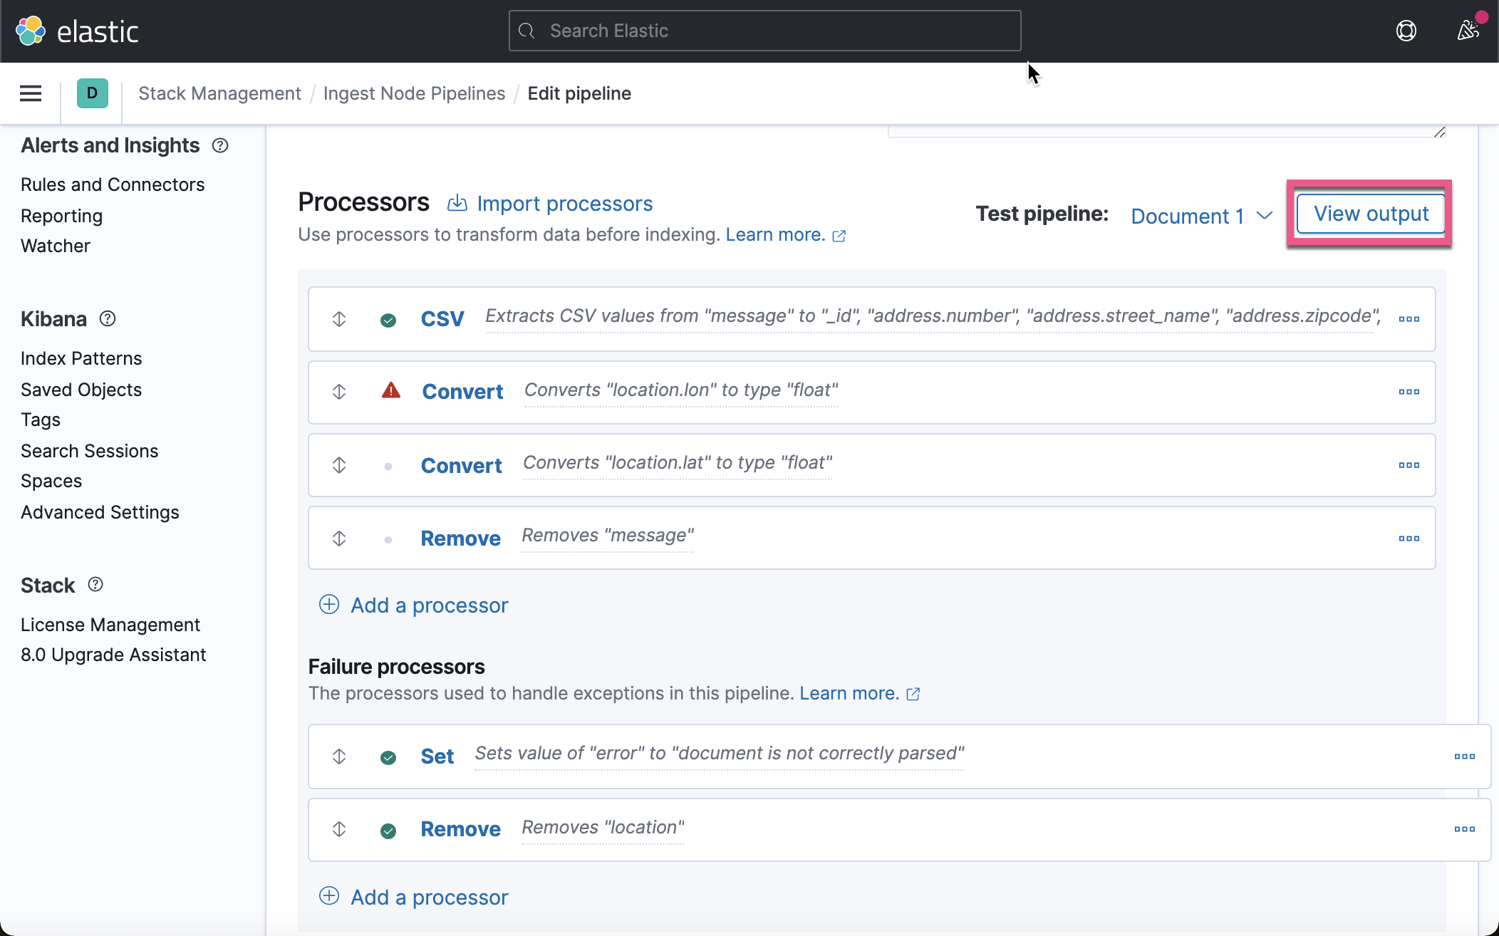Open the Kibana section help popover

pos(107,318)
